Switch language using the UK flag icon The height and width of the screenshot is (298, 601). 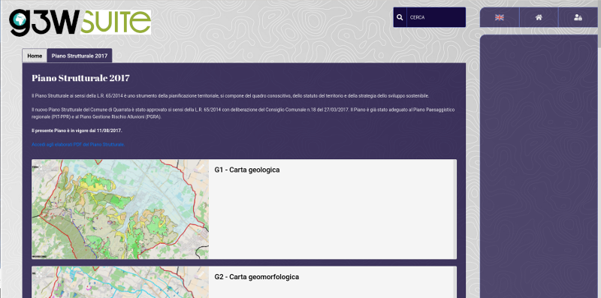tap(499, 17)
